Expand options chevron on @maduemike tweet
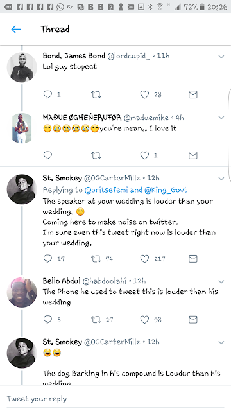Viewport: 231px width, 411px height. pos(221,118)
